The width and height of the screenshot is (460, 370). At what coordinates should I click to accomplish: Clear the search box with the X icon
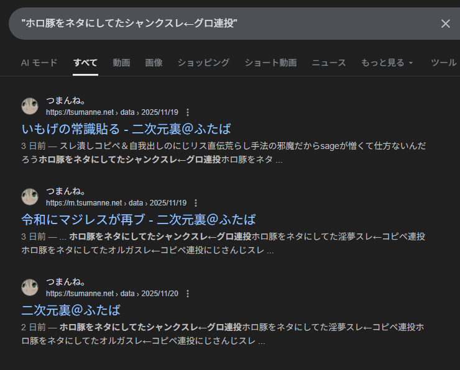pyautogui.click(x=445, y=24)
